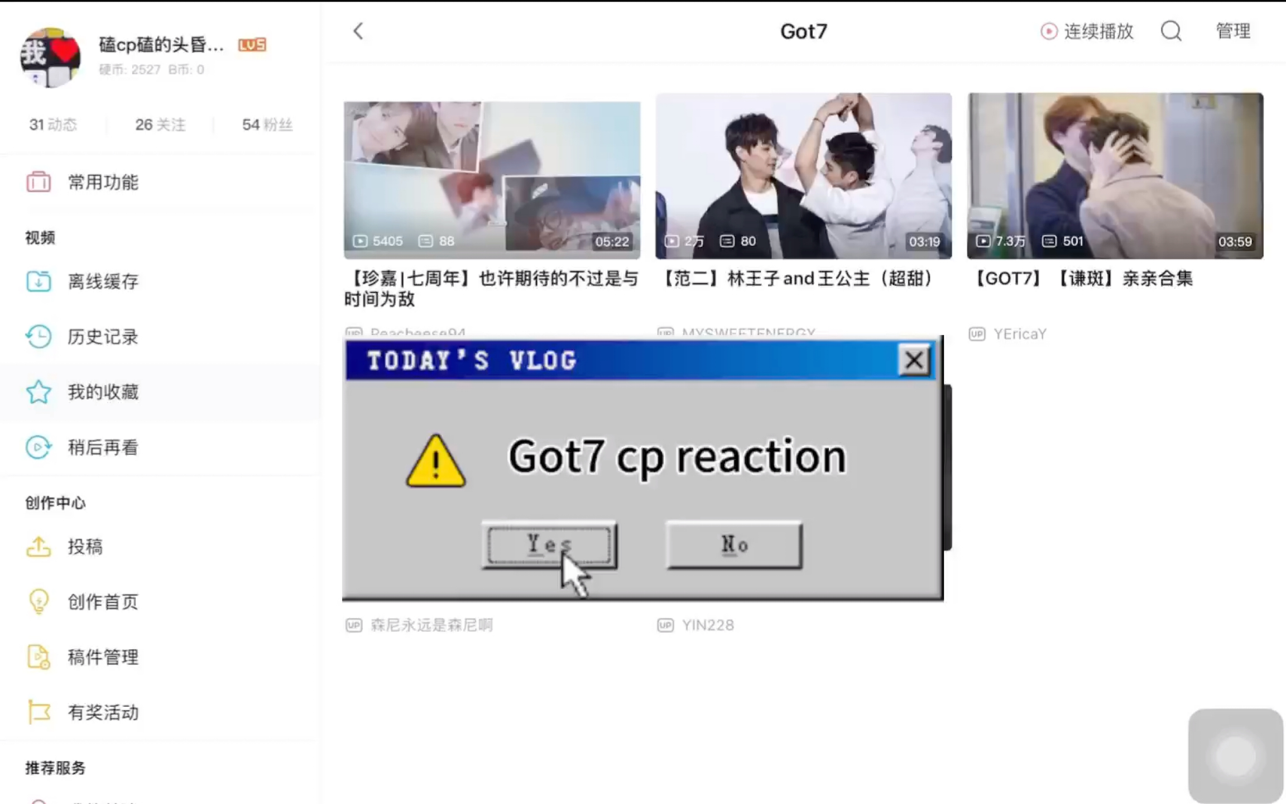The image size is (1286, 804).
Task: Open 创作首页 (creation home) icon
Action: (38, 601)
